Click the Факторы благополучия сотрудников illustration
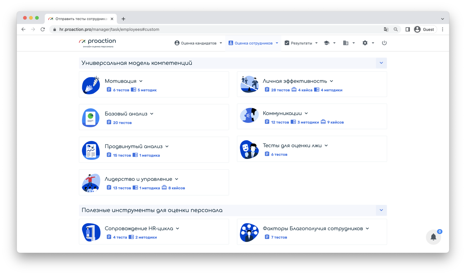The width and height of the screenshot is (466, 275). 249,232
